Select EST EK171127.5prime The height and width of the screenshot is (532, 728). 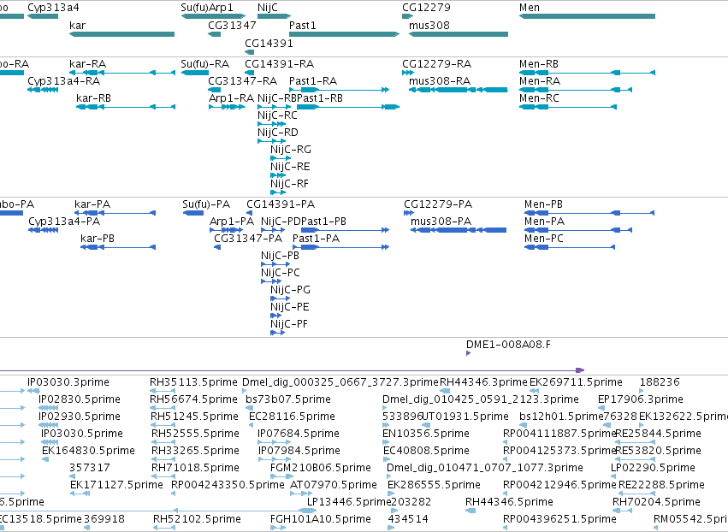80,494
